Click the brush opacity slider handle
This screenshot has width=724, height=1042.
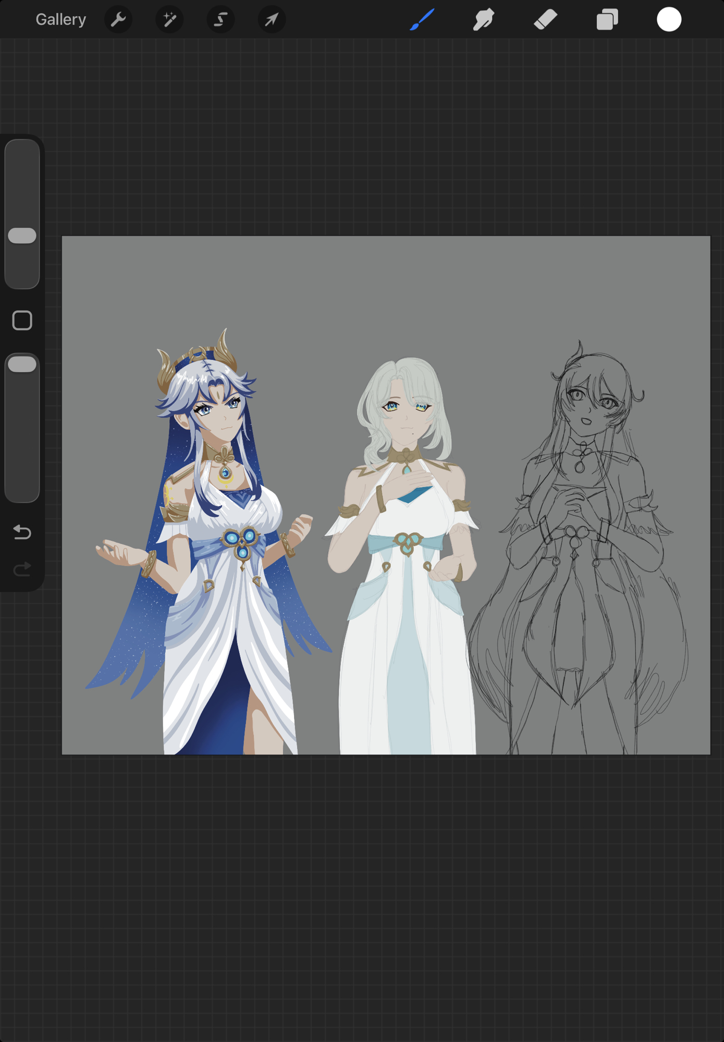tap(22, 364)
